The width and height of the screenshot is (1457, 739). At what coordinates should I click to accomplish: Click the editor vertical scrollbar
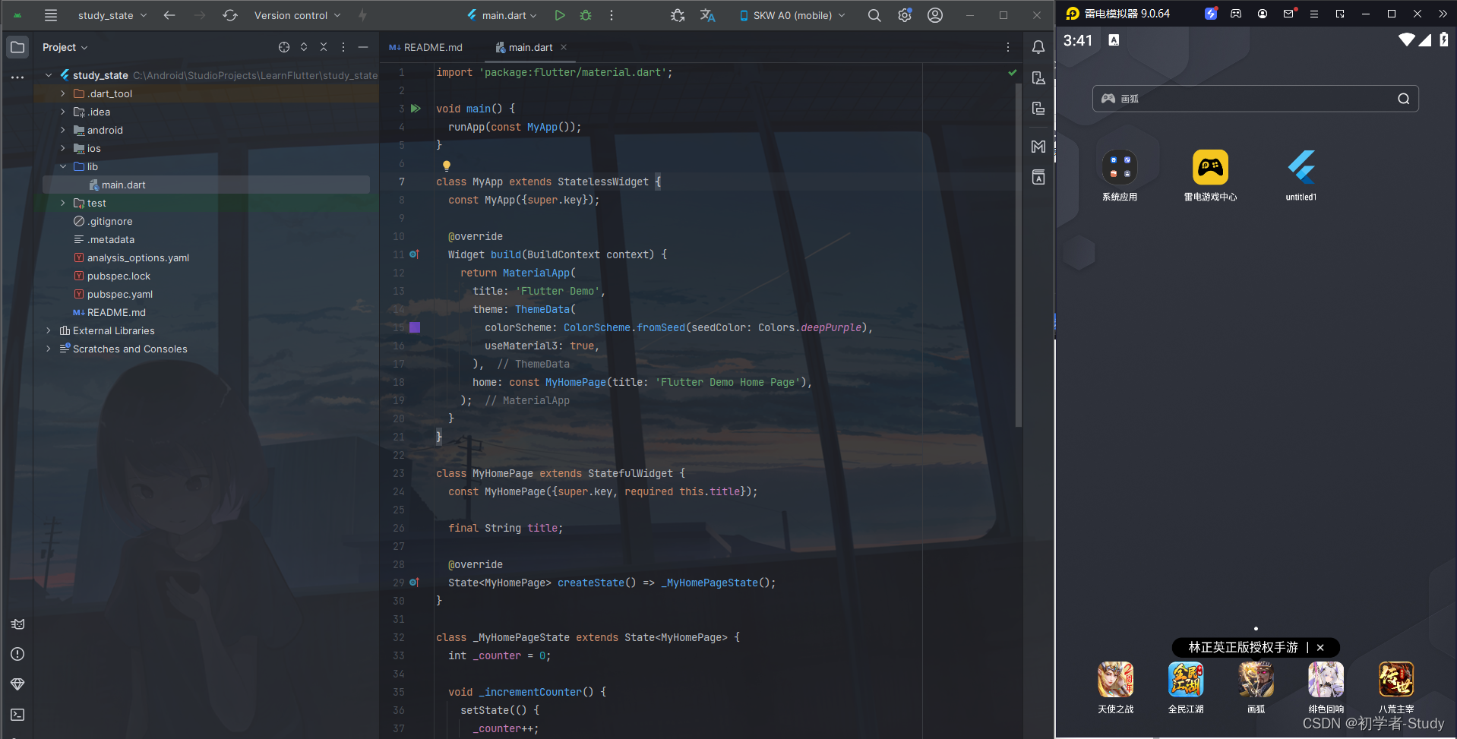(x=1018, y=254)
